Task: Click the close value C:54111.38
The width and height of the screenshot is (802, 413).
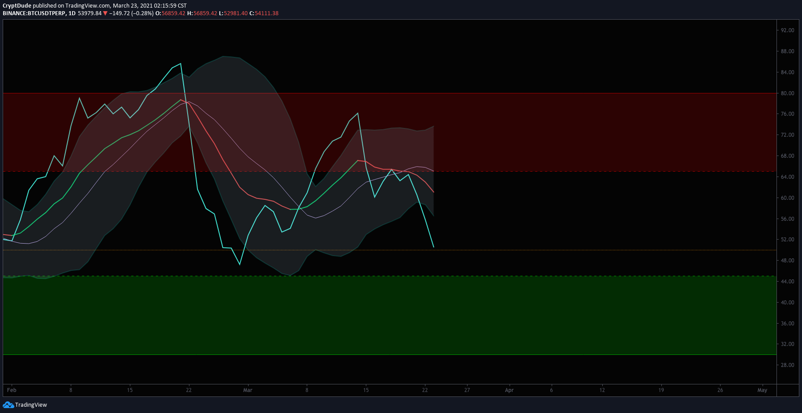Action: (x=264, y=13)
